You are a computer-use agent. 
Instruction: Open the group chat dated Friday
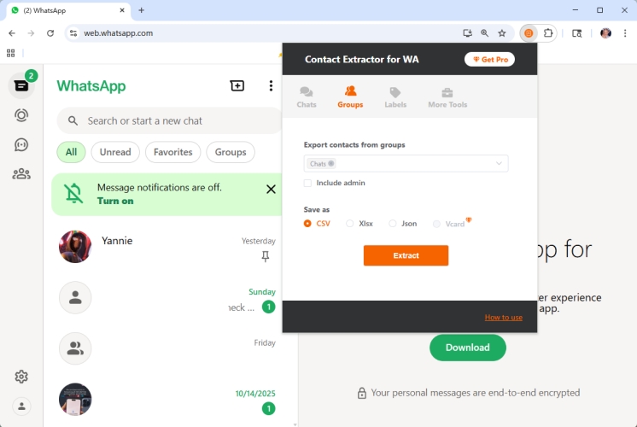(x=167, y=348)
